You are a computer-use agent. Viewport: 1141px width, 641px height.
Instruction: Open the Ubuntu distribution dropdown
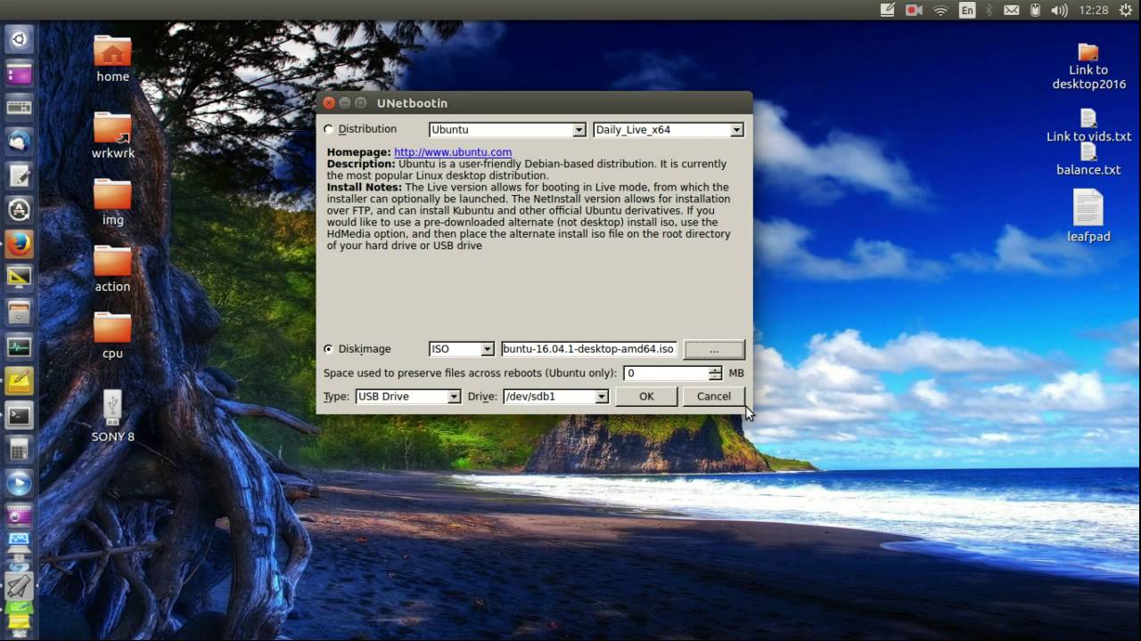point(507,130)
